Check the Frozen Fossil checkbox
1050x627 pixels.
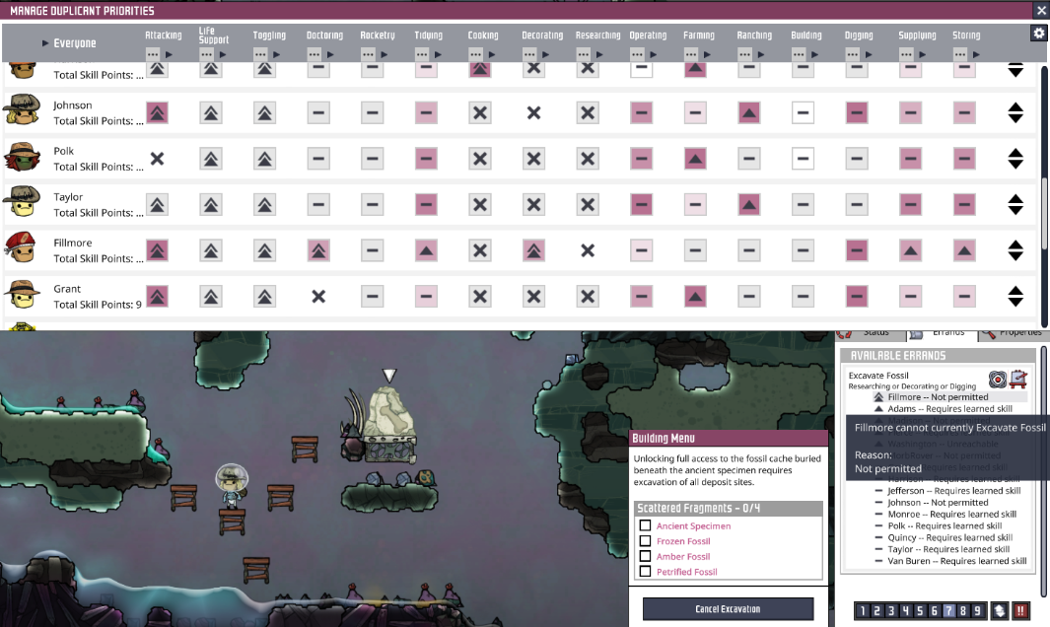click(646, 540)
